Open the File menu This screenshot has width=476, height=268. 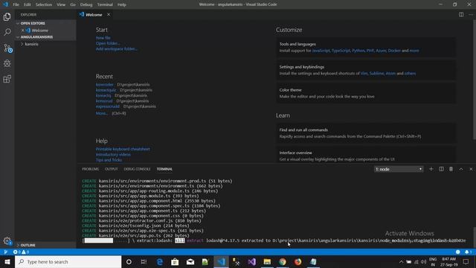pyautogui.click(x=16, y=4)
